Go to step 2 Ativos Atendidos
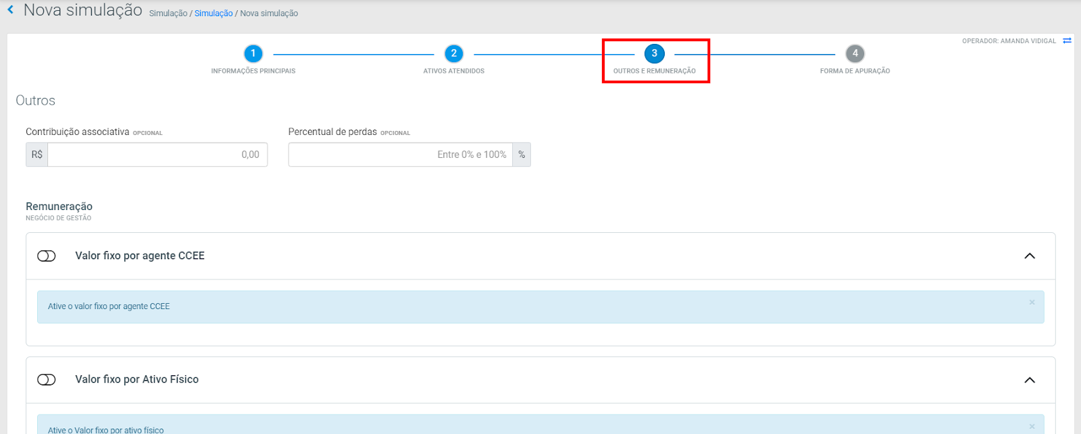1081x434 pixels. pos(454,53)
